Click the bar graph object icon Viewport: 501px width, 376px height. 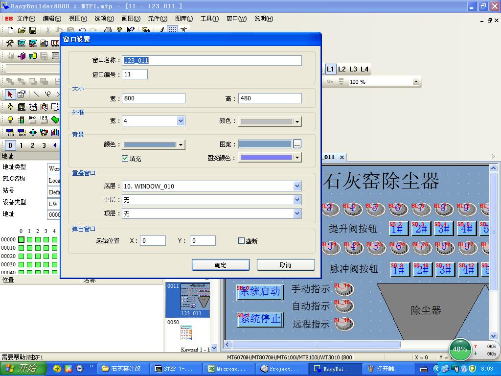click(55, 132)
